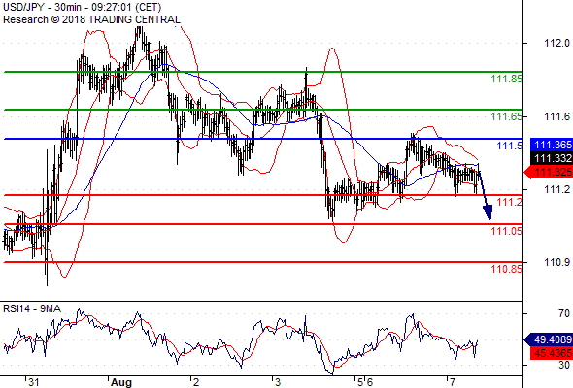Click the red 111.325 price tag arrow
The height and width of the screenshot is (388, 573).
pos(548,172)
